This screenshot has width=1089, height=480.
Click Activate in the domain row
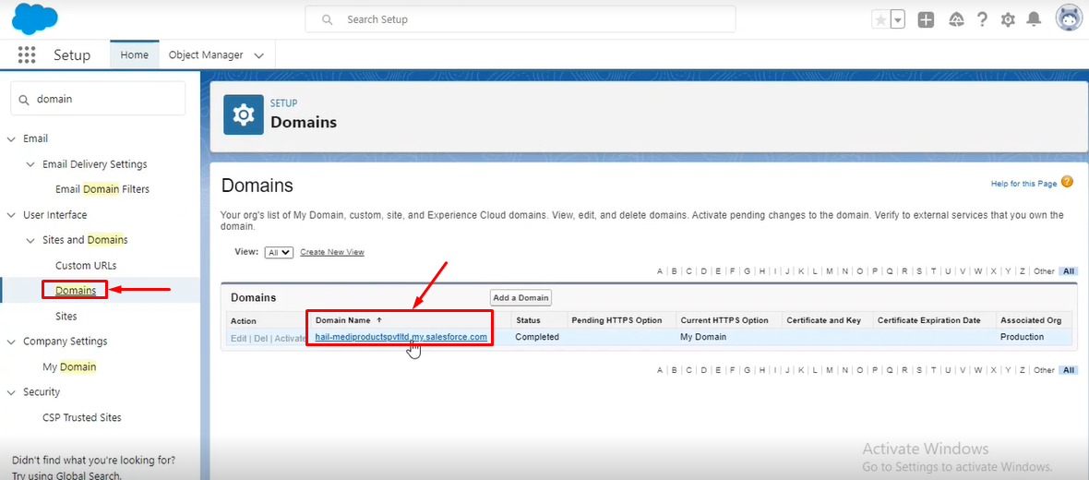291,338
